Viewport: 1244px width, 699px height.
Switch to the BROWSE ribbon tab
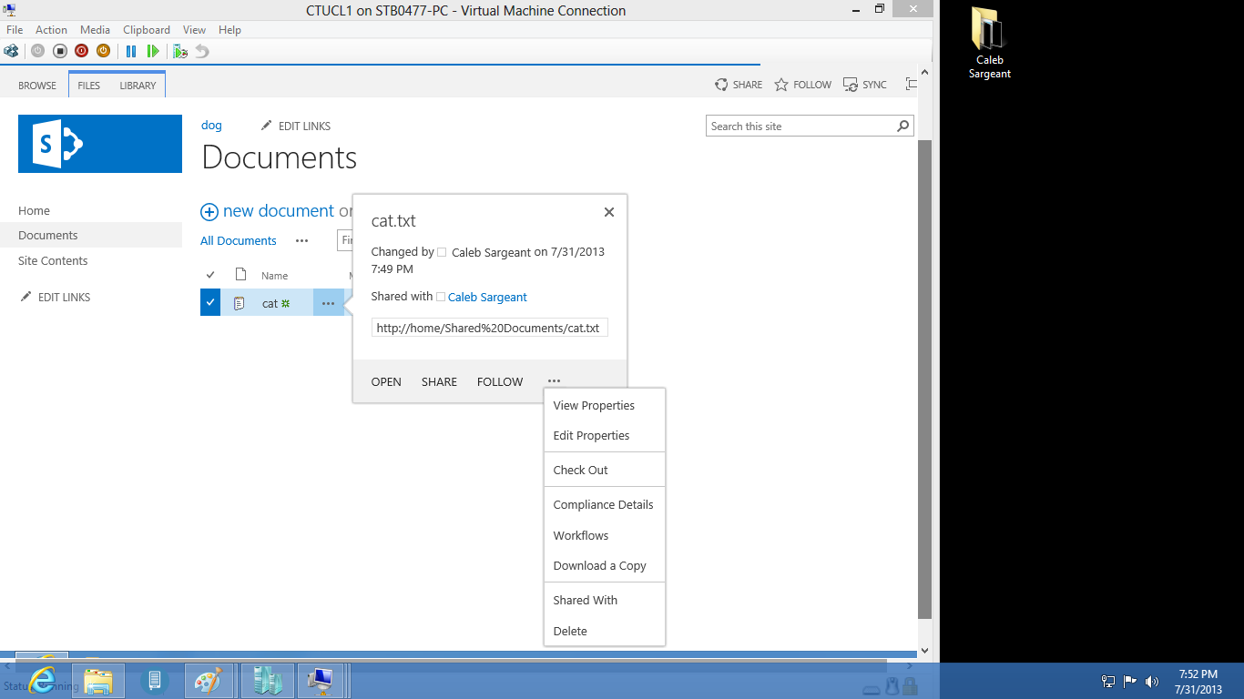(37, 86)
